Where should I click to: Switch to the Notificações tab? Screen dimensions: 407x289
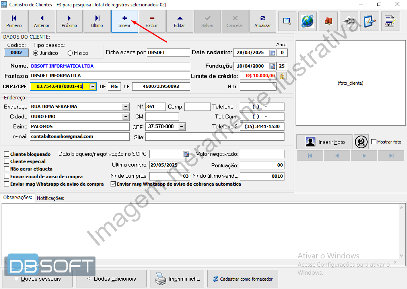[x=51, y=198]
